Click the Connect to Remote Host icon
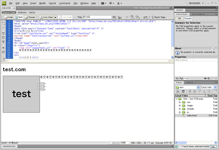Viewport: 219px width, 150px height. click(178, 91)
